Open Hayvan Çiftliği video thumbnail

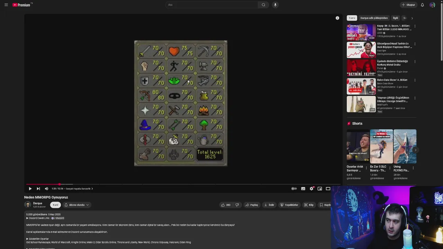[361, 104]
